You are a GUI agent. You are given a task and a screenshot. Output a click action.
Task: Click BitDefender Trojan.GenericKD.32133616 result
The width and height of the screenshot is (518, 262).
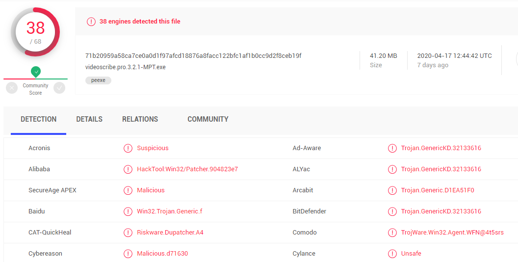pos(441,211)
